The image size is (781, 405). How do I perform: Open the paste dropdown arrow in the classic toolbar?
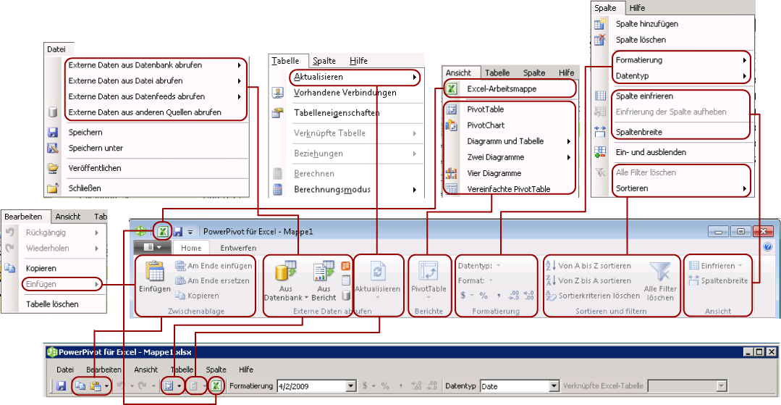point(106,387)
